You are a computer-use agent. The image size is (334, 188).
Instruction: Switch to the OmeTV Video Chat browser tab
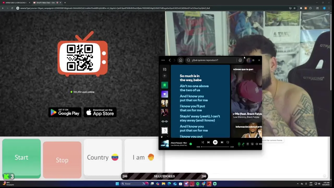tap(47, 3)
